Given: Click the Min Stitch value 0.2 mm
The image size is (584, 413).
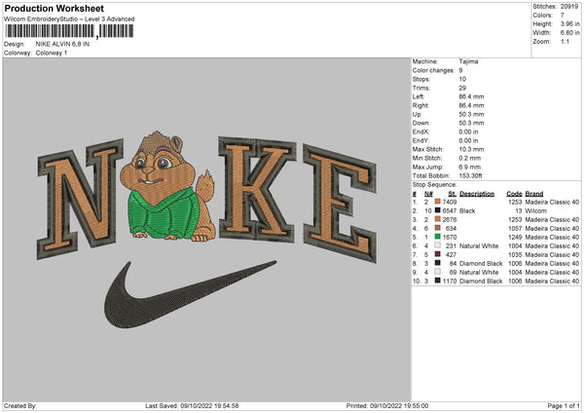Looking at the screenshot, I should coord(470,158).
